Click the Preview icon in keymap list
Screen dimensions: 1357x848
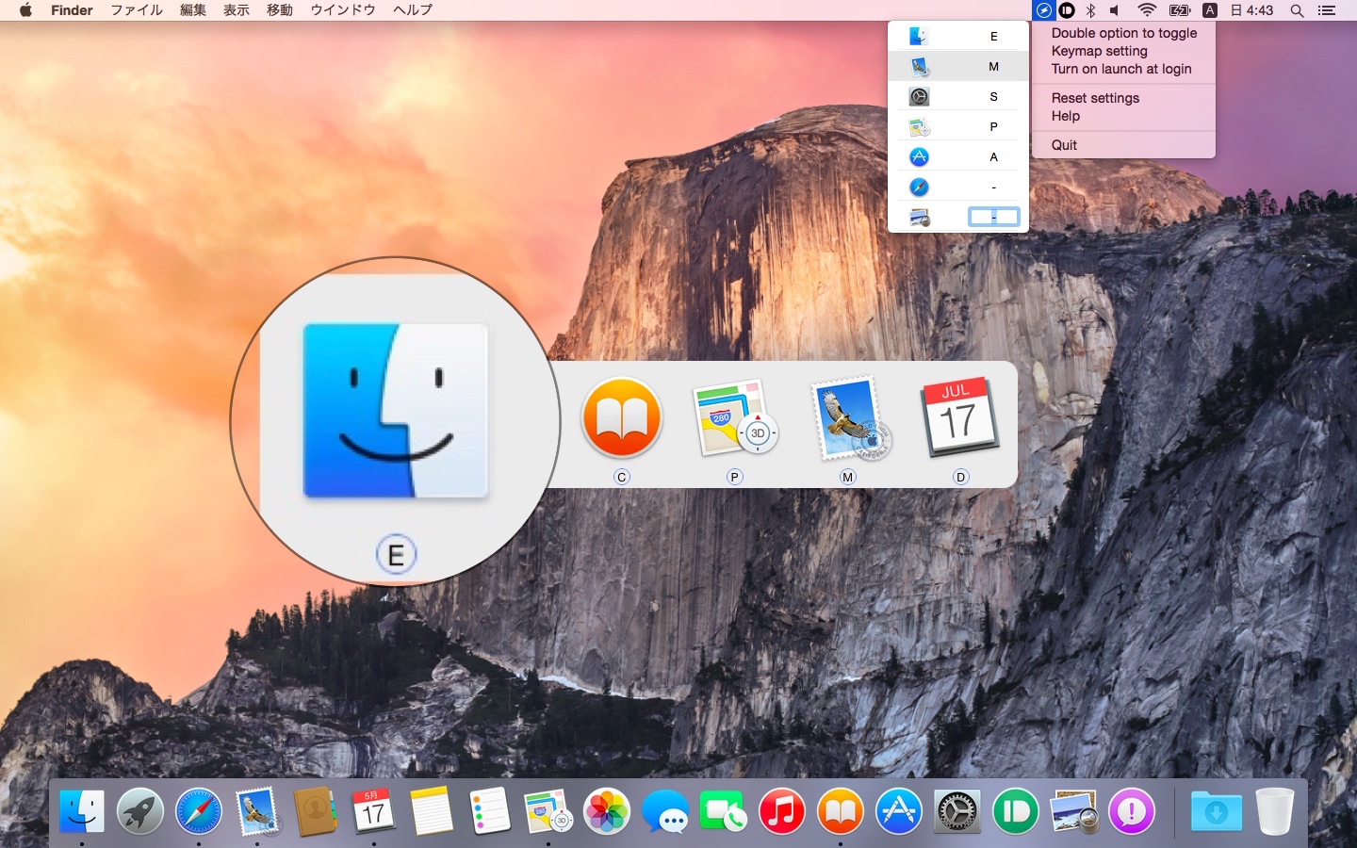pos(919,217)
